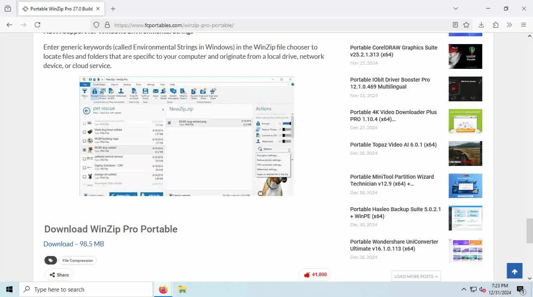This screenshot has width=533, height=297.
Task: Open Portable IObit Driver Booster Pro post
Action: coord(390,83)
